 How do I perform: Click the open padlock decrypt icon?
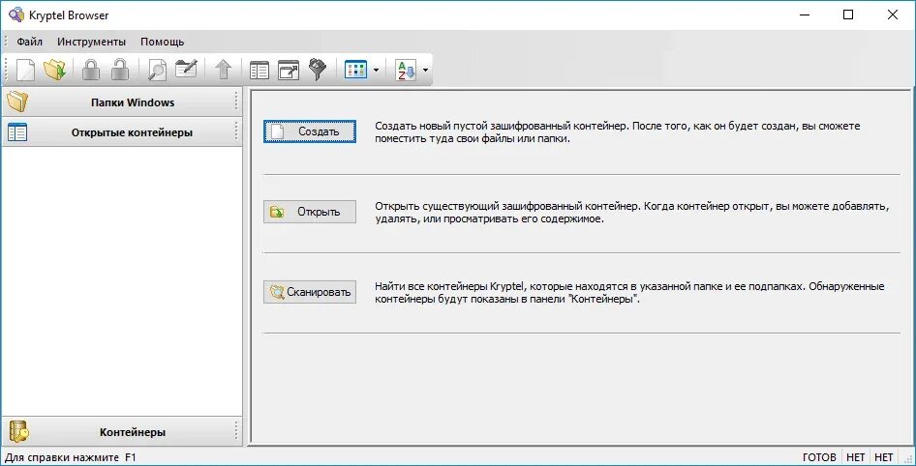[x=120, y=70]
